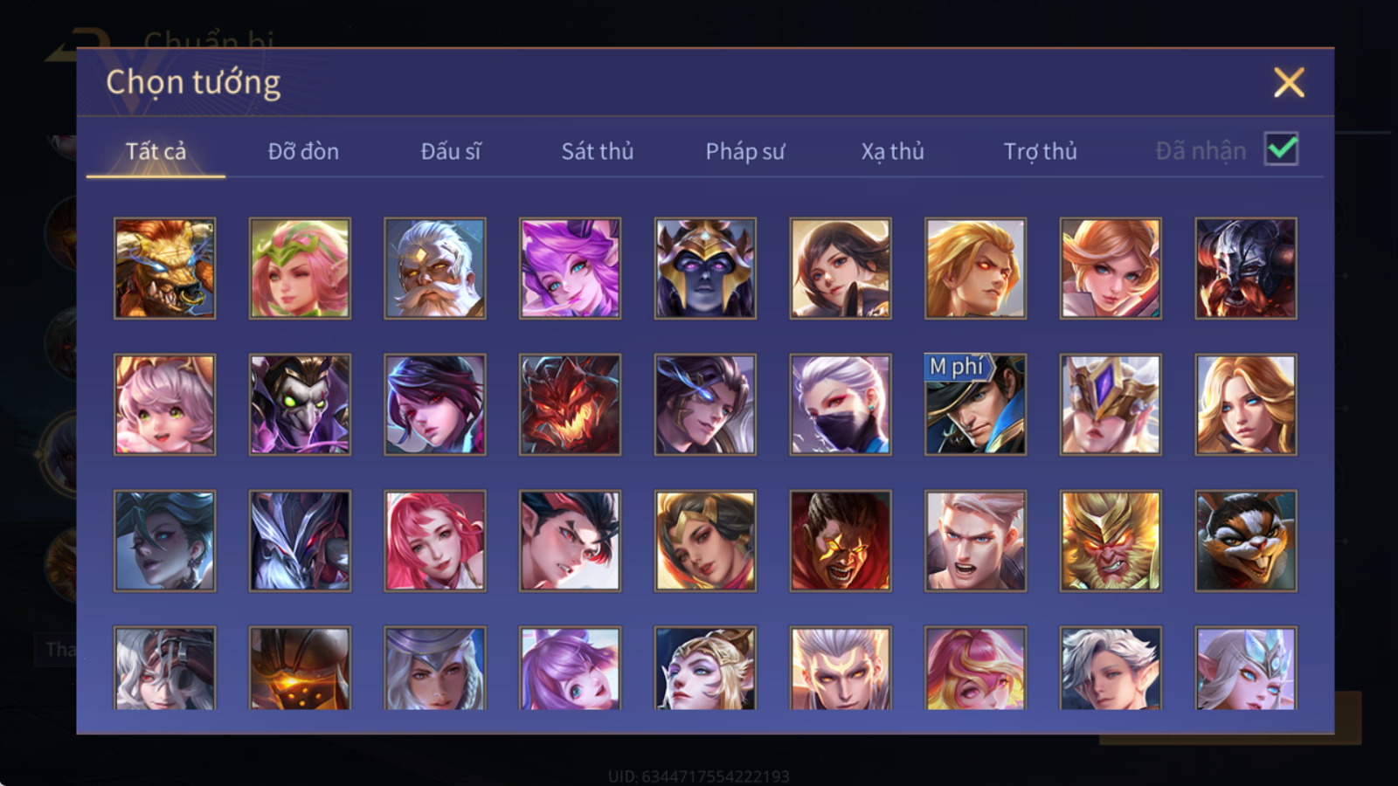
Task: Select the pink-haired woman hero in third row
Action: [x=434, y=541]
